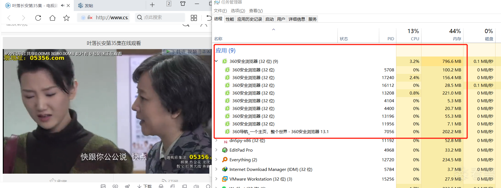501x188 pixels.
Task: Click the icon of process PID 4104
Action: click(x=227, y=101)
